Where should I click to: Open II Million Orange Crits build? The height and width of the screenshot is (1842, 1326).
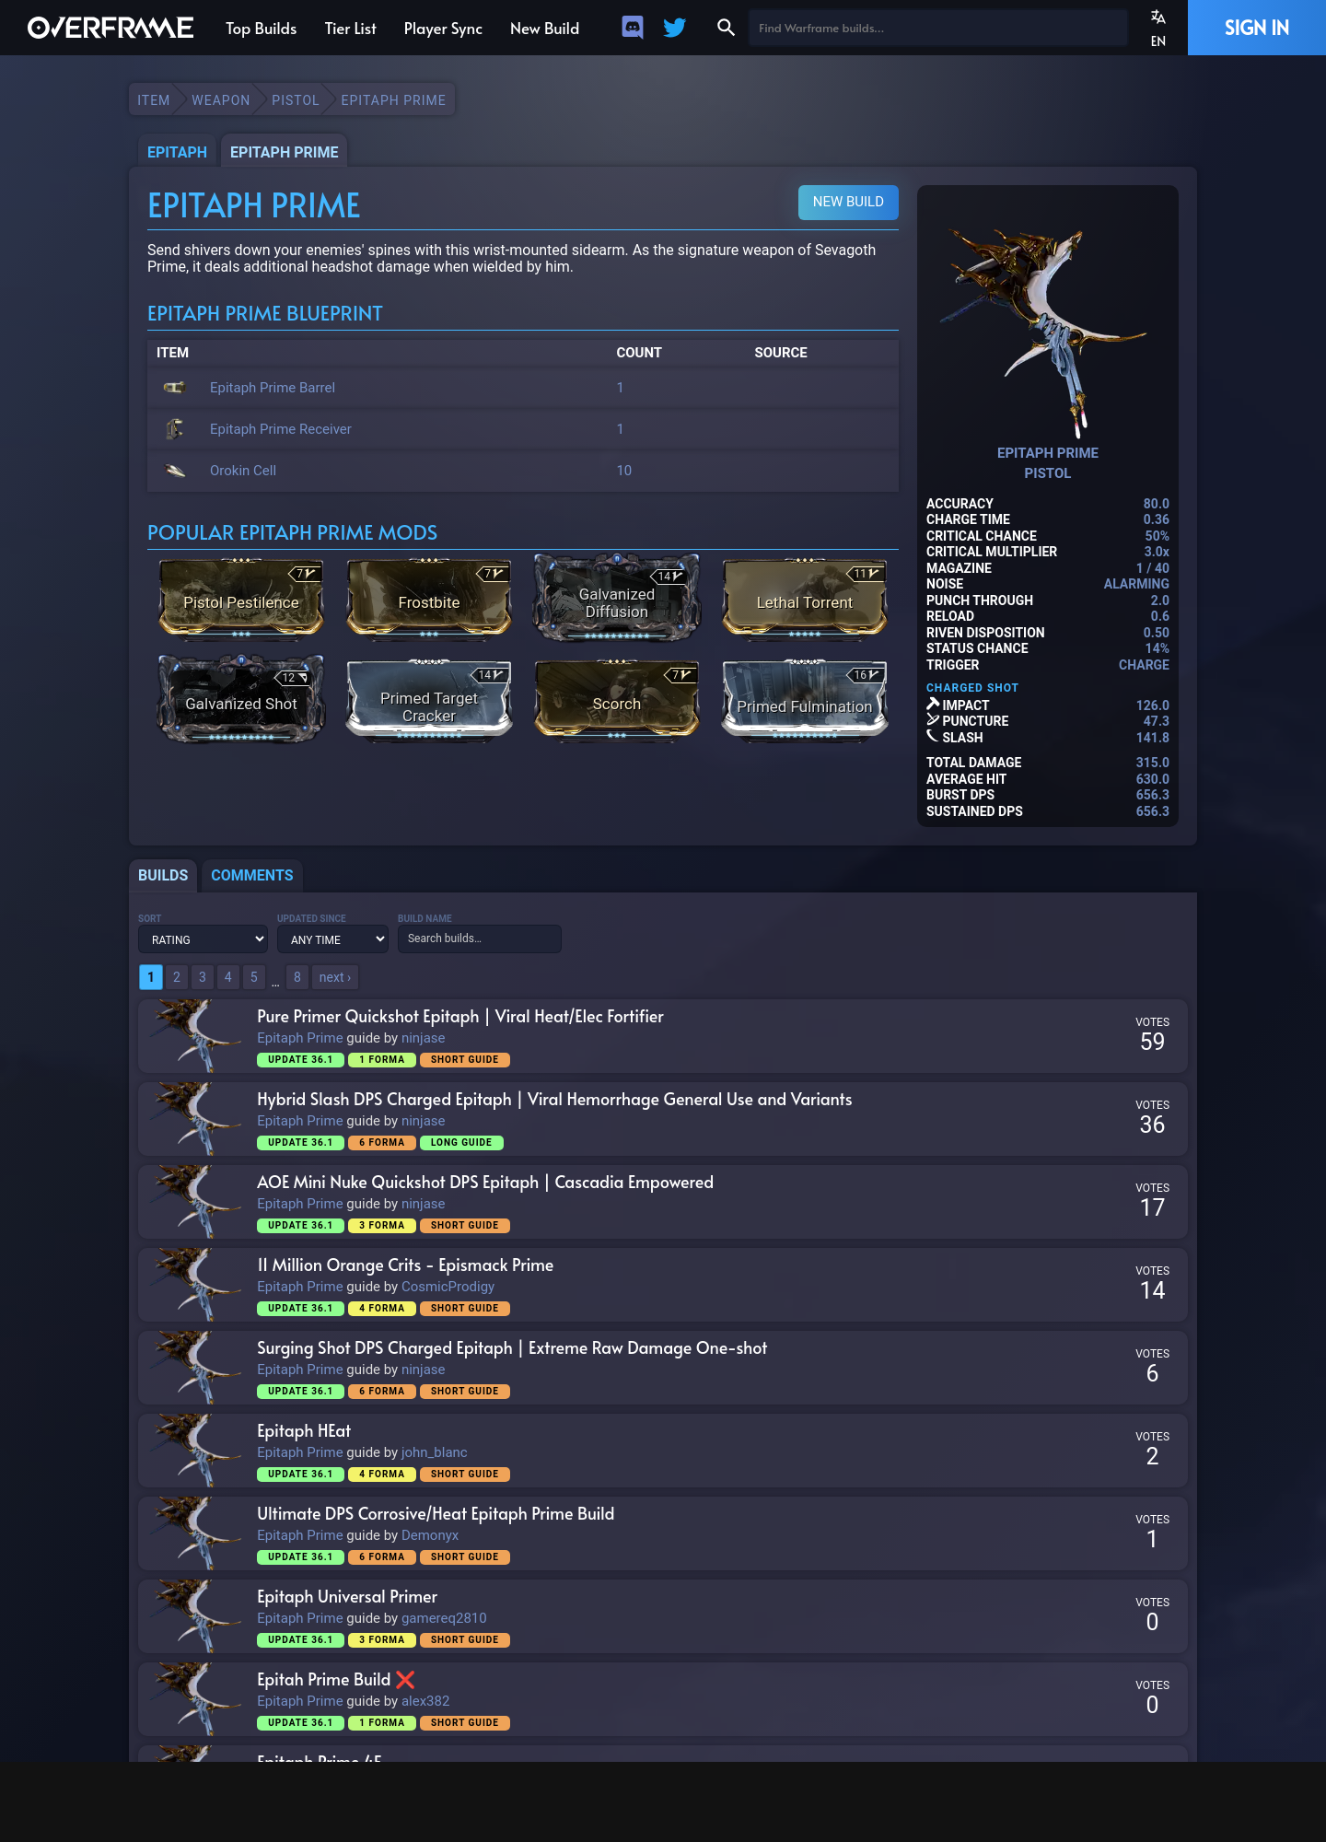(405, 1265)
